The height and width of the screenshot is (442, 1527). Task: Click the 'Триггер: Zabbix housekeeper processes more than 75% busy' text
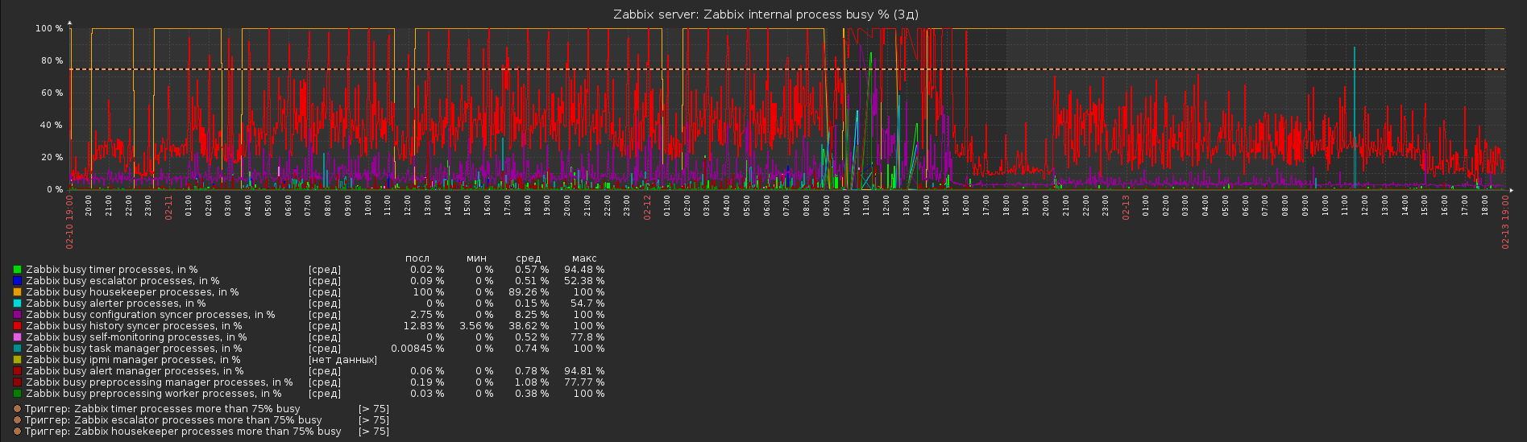[183, 432]
